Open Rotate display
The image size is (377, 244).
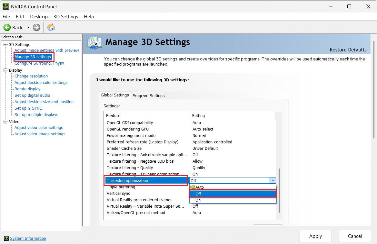(x=27, y=89)
